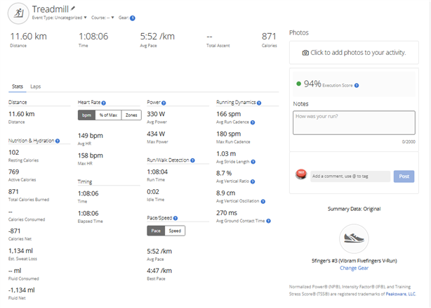Show Power section help tooltip icon
This screenshot has width=431, height=308.
click(166, 103)
